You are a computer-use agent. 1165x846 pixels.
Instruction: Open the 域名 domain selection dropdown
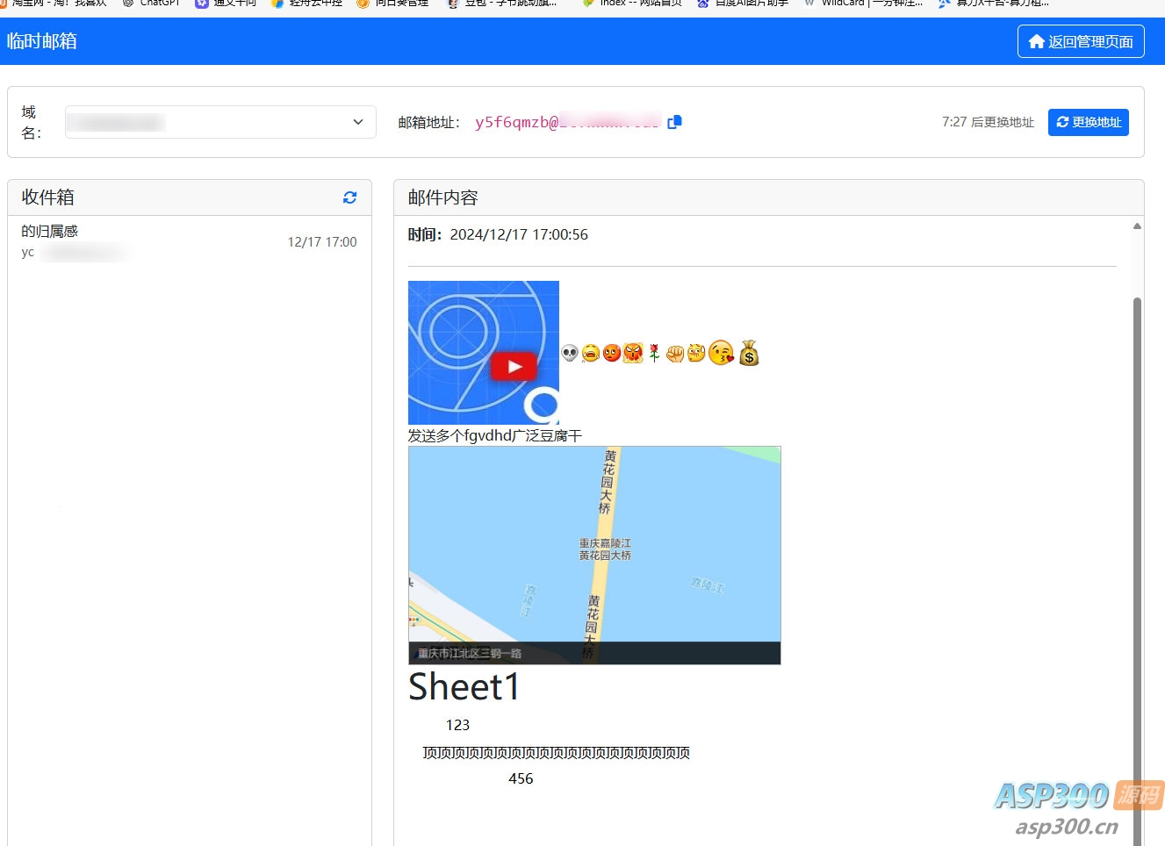(219, 122)
